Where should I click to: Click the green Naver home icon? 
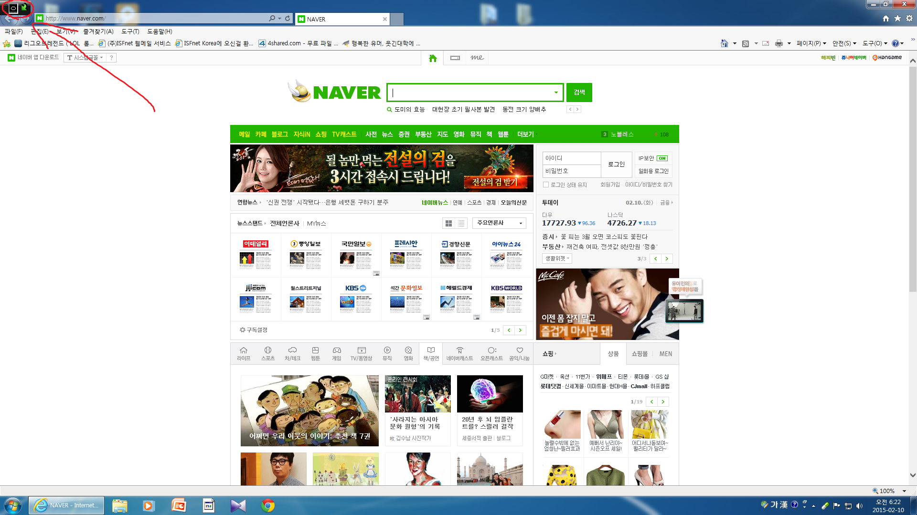433,58
